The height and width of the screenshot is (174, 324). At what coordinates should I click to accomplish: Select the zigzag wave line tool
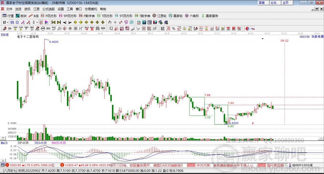click(138, 29)
